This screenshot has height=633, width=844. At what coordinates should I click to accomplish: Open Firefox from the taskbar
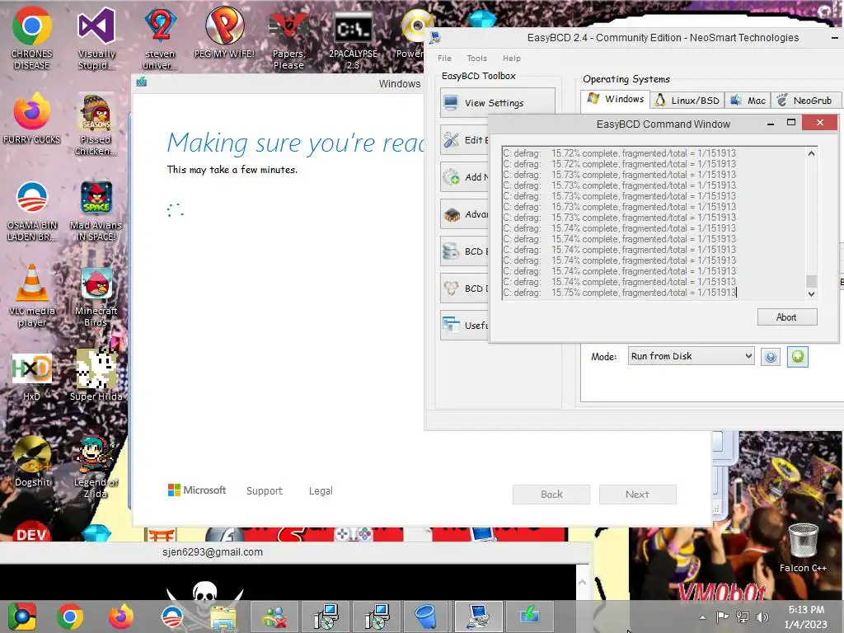click(x=120, y=617)
